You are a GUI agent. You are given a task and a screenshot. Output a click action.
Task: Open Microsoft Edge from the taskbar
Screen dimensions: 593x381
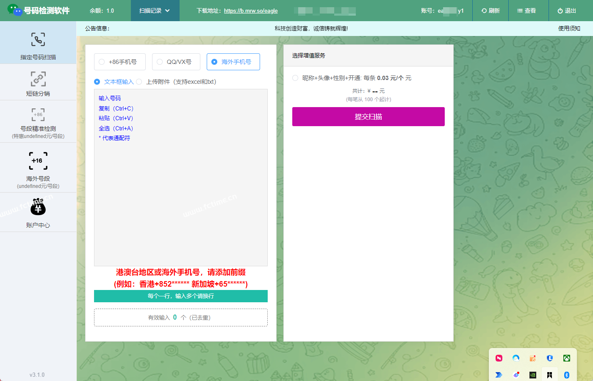(x=516, y=358)
